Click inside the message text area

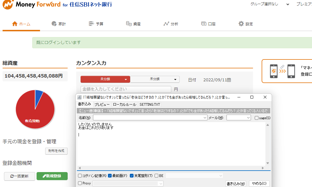click(171, 144)
